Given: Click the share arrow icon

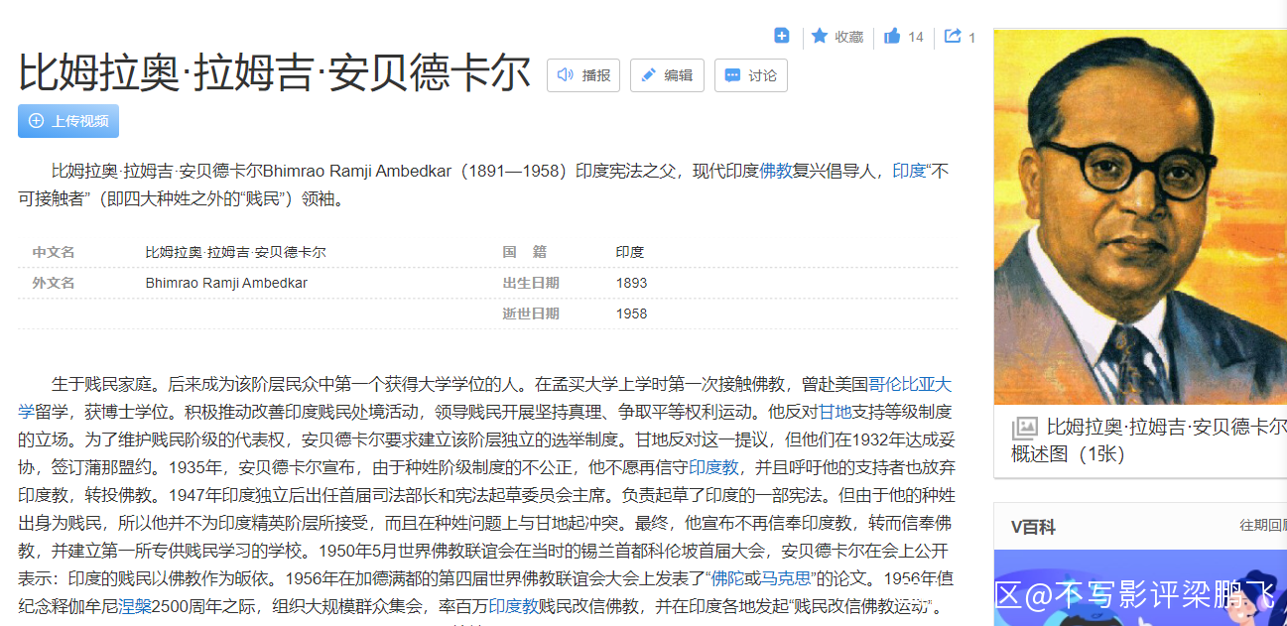Looking at the screenshot, I should [x=953, y=36].
